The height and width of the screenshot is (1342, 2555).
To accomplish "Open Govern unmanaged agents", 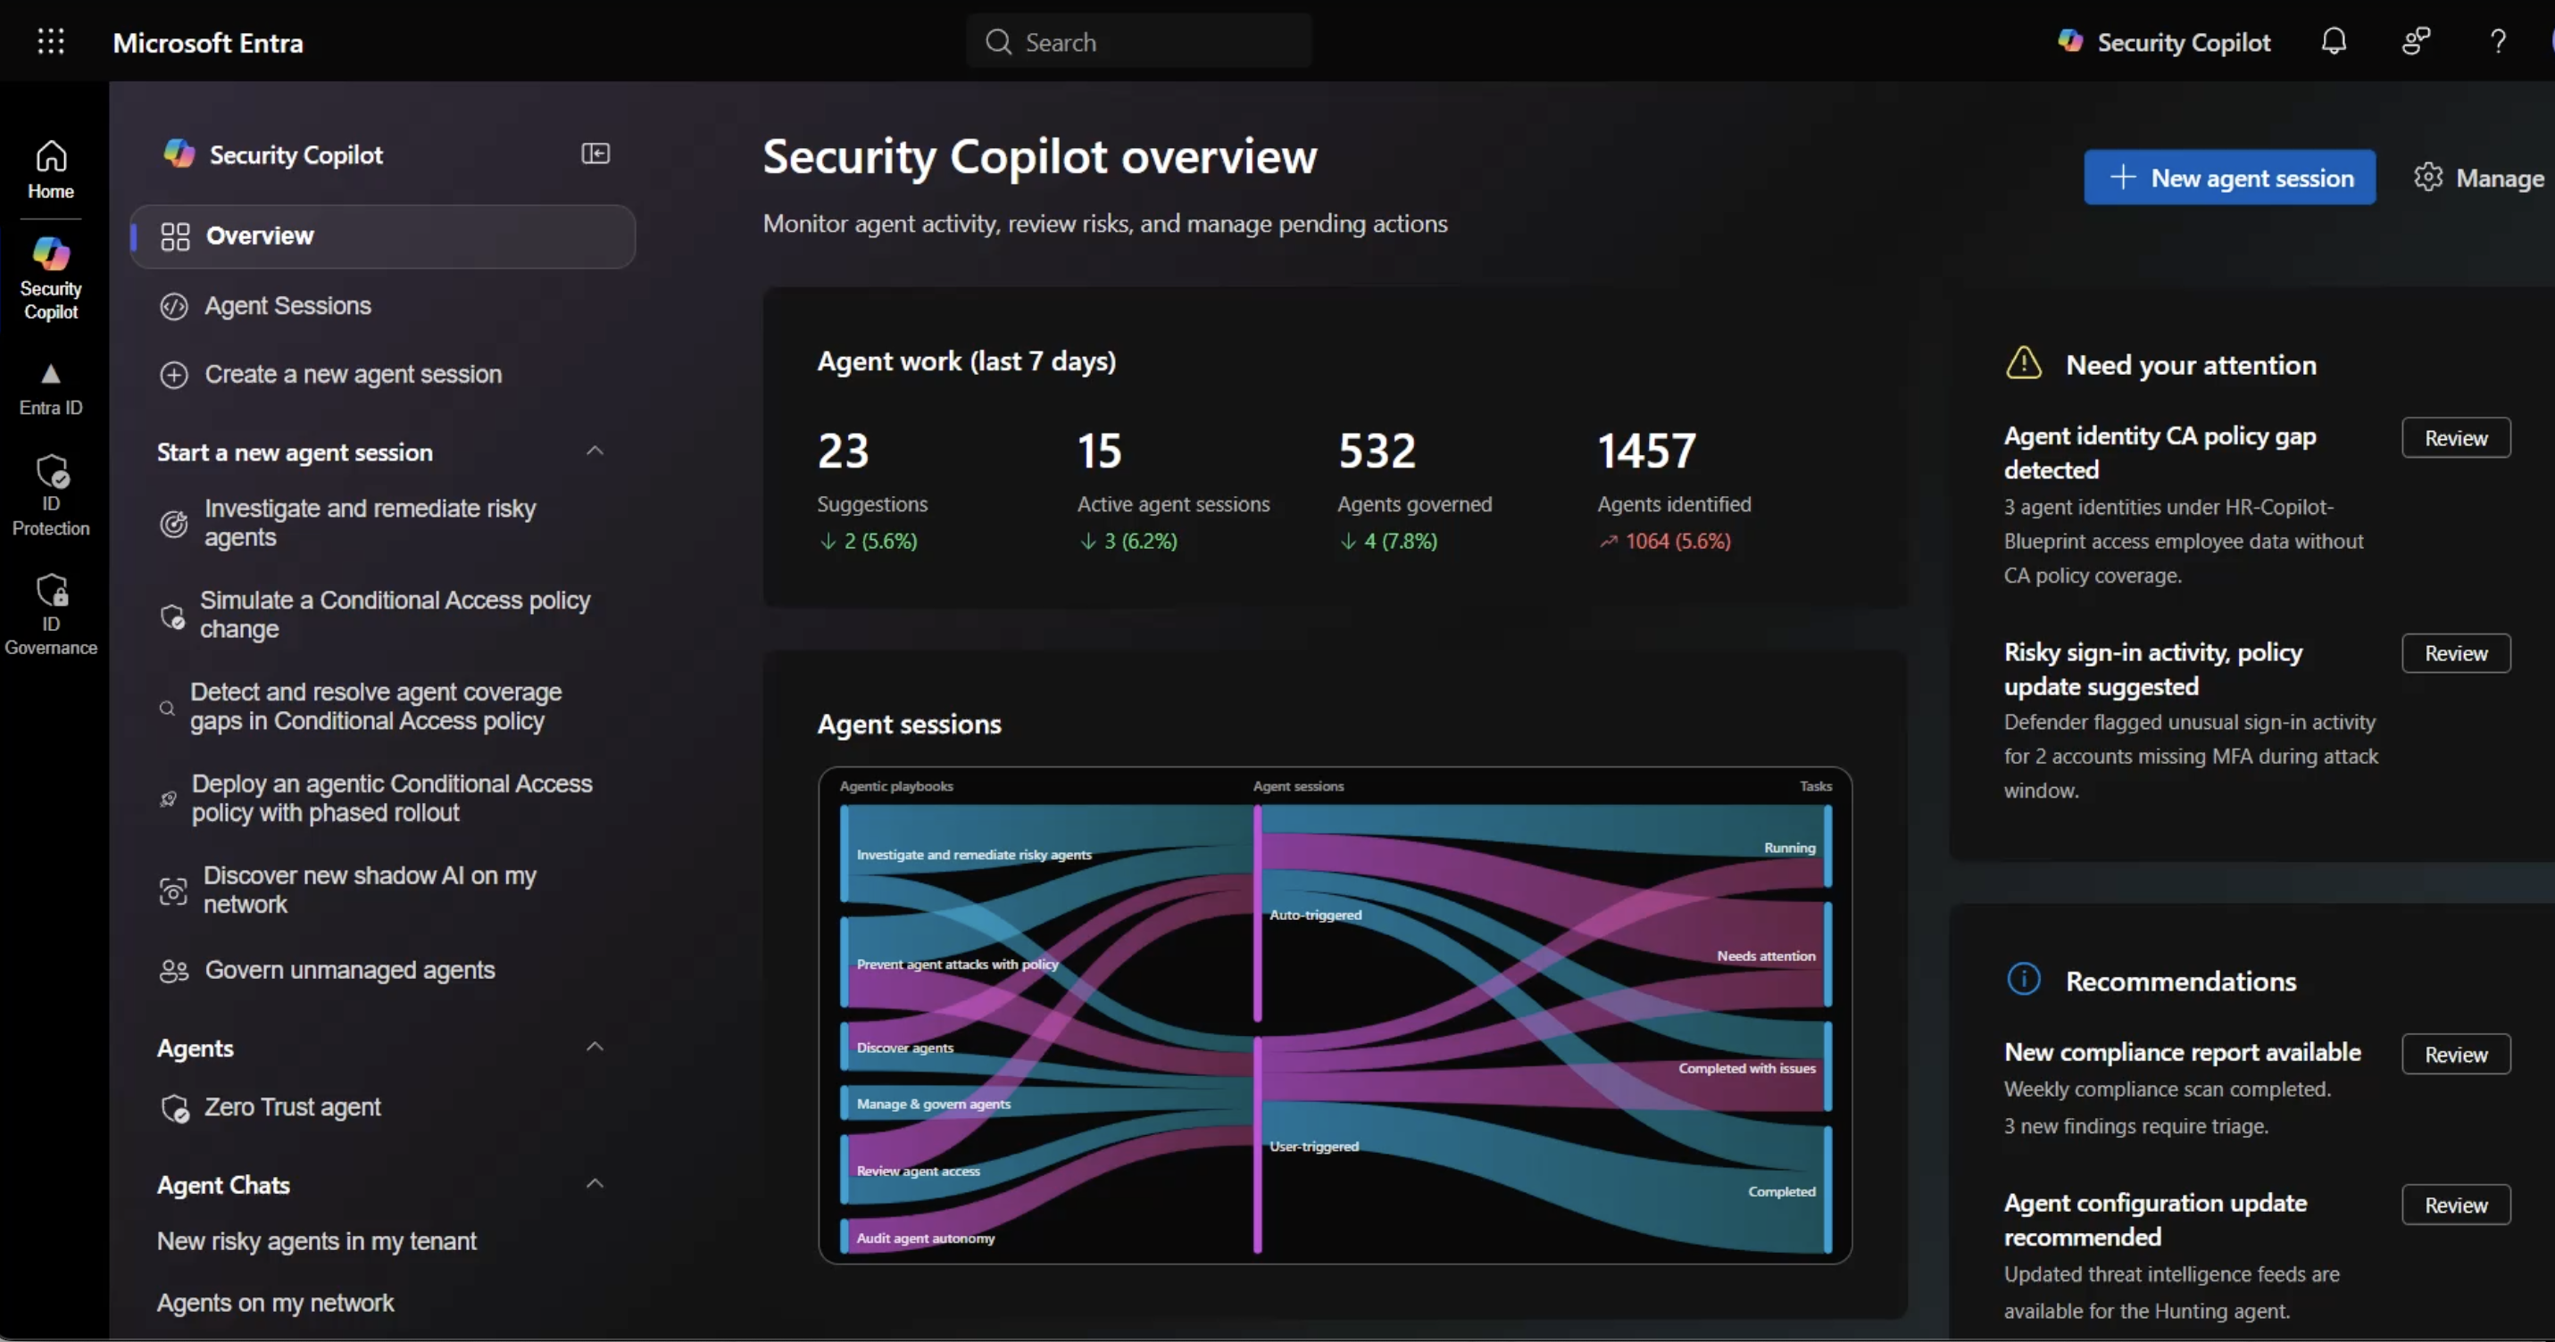I will [328, 970].
